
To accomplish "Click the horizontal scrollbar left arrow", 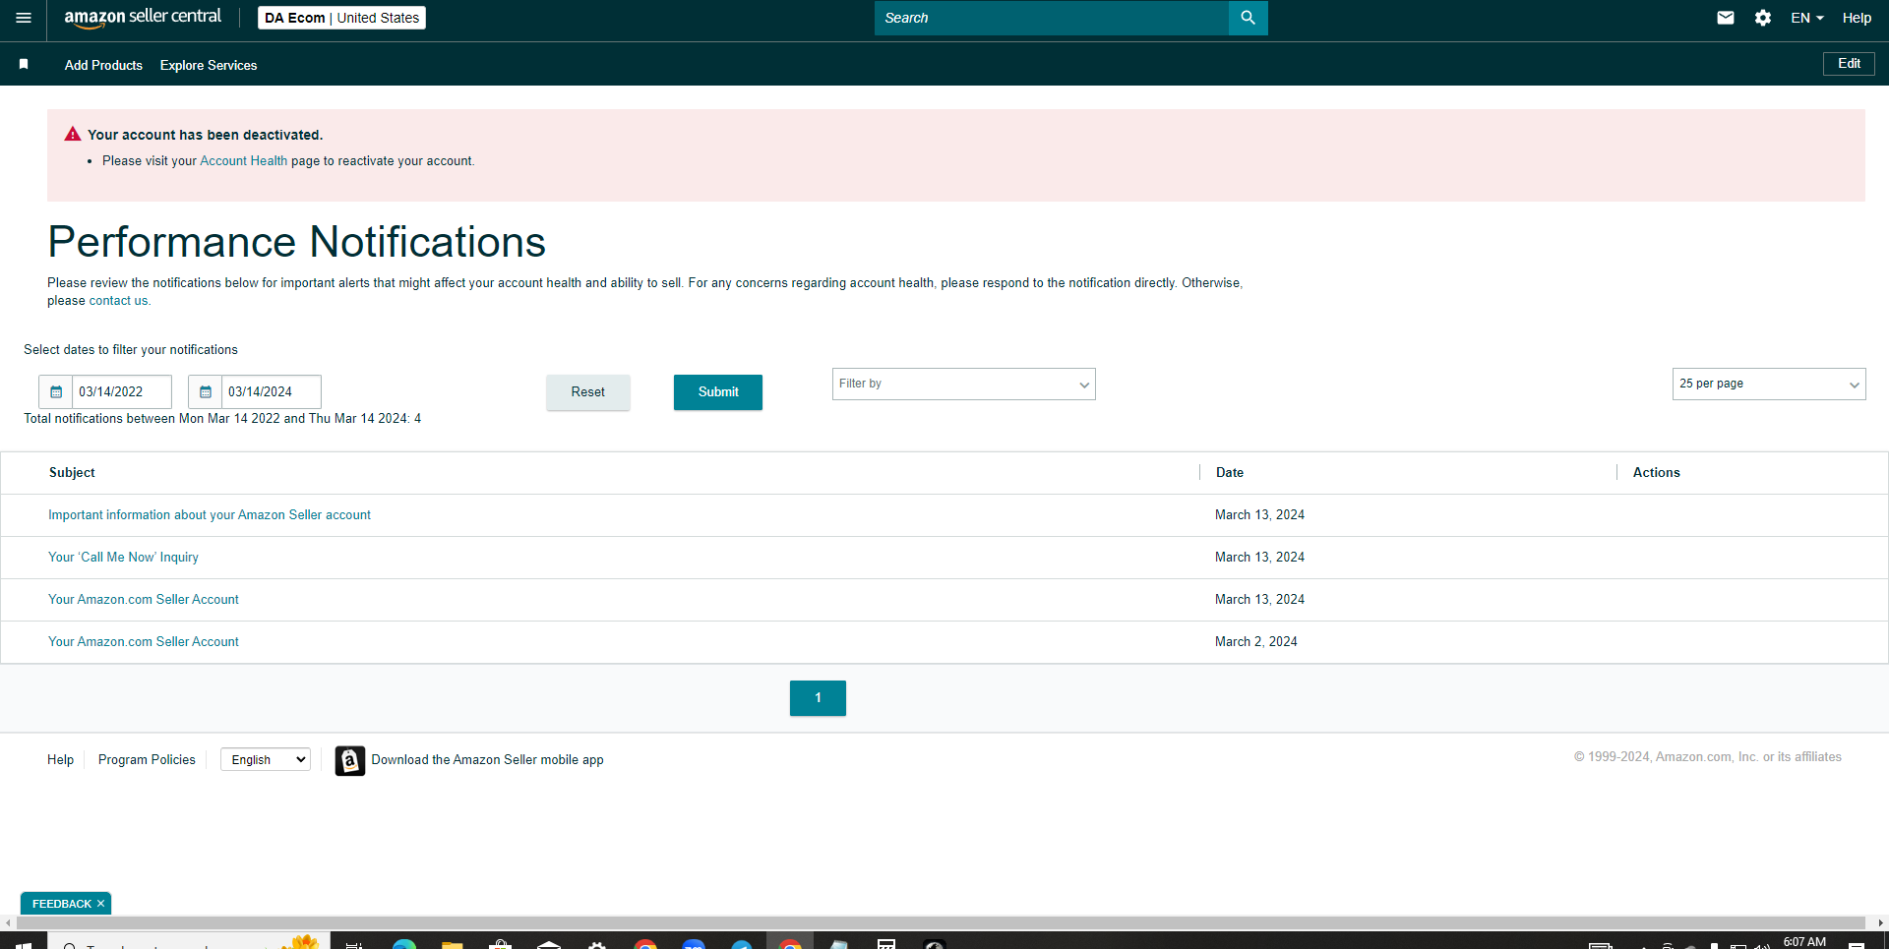I will pos(8,922).
